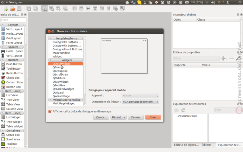
Task: Pick the Table Widget item in widget box
Action: [x=12, y=126]
